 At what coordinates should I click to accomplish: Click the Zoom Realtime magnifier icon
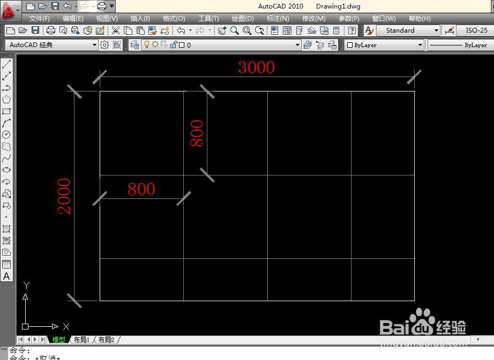point(234,30)
